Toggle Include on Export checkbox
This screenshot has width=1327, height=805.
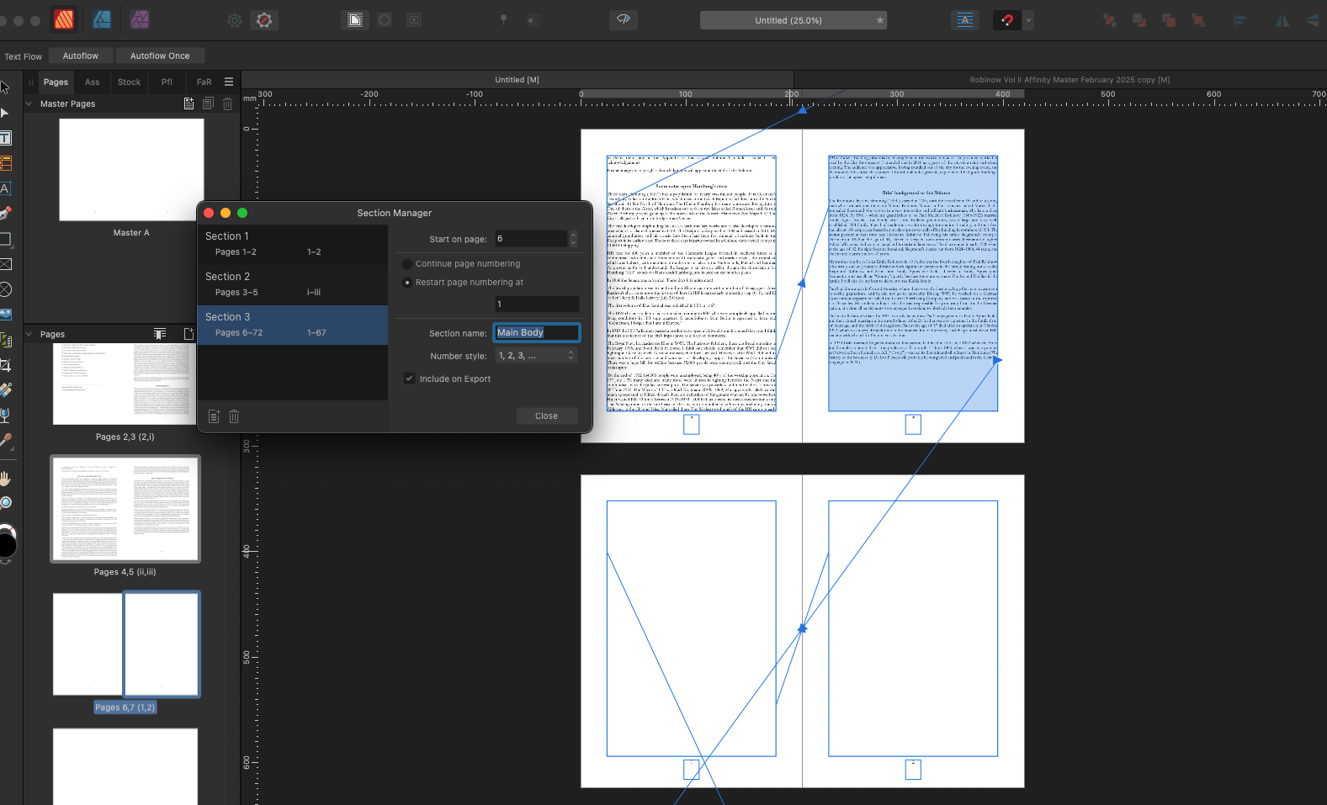tap(409, 379)
